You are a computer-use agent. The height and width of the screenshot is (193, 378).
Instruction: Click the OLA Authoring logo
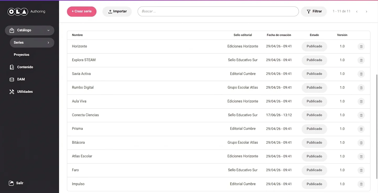tap(26, 12)
